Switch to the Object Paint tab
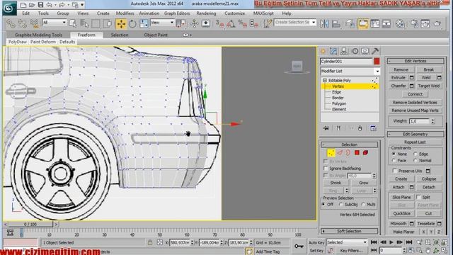The height and width of the screenshot is (255, 453). pos(156,35)
